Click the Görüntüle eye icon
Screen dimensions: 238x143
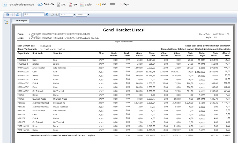point(40,4)
